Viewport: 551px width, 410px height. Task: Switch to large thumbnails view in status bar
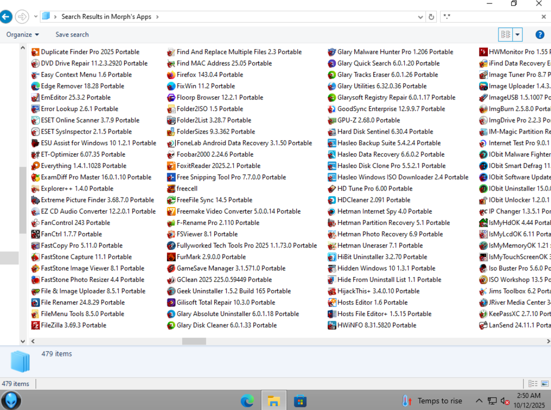coord(545,383)
